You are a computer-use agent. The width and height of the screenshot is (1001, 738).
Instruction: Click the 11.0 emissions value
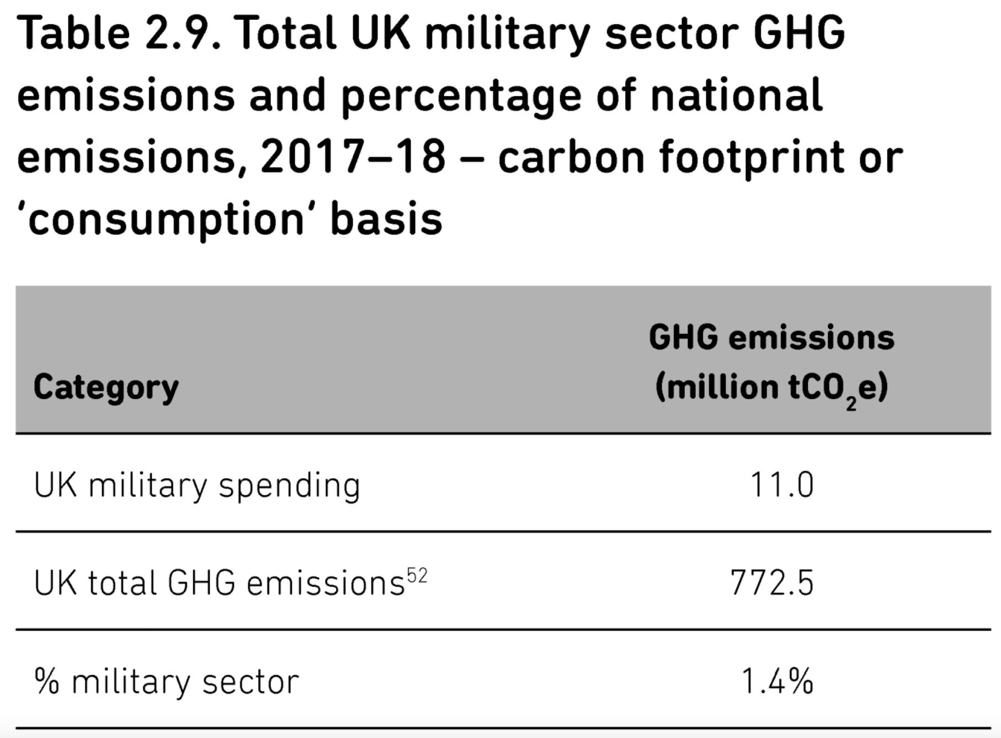781,486
